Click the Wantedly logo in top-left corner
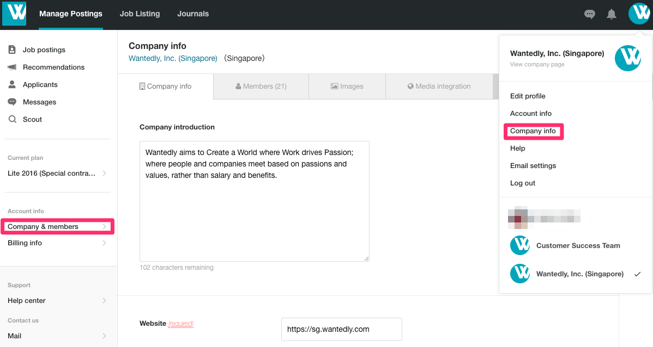Viewport: 653px width, 347px height. pos(14,14)
